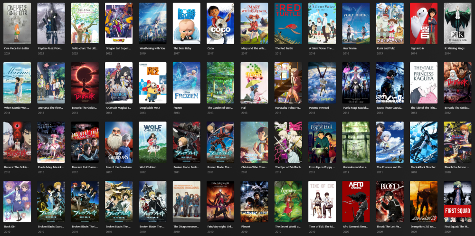Open Mary and The Witch's Flower poster
Viewport: 475px width, 236px height.
pos(255,23)
